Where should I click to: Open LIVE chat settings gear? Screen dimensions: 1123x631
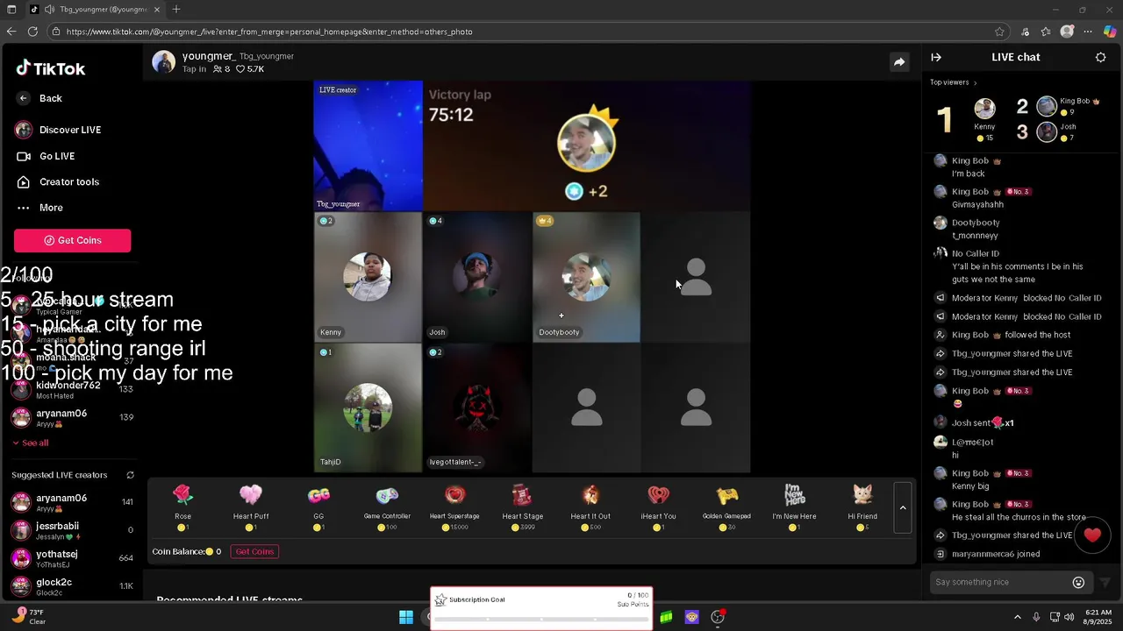click(1101, 57)
